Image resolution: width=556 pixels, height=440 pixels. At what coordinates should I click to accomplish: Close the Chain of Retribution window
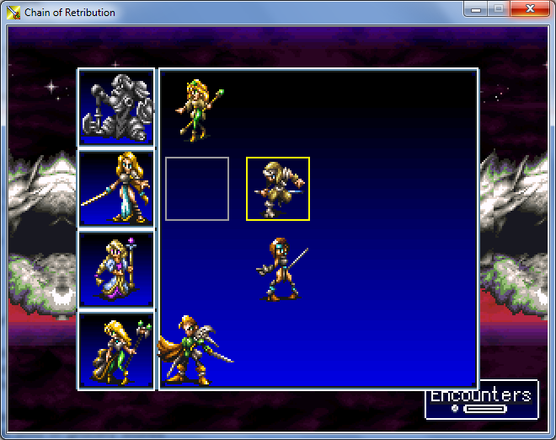pos(530,9)
